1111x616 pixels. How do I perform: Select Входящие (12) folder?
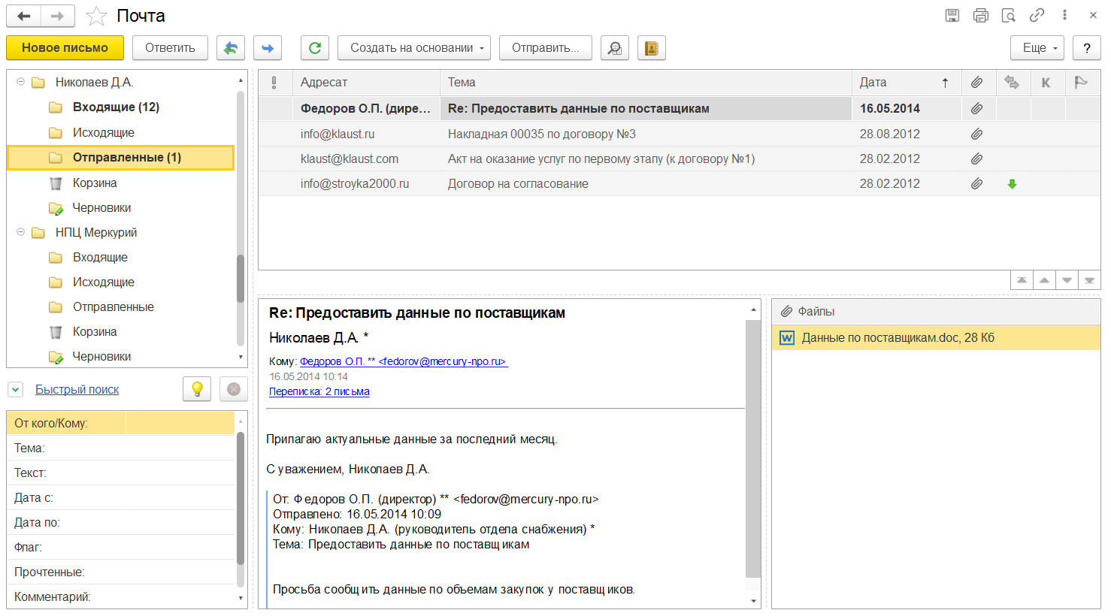pos(116,107)
